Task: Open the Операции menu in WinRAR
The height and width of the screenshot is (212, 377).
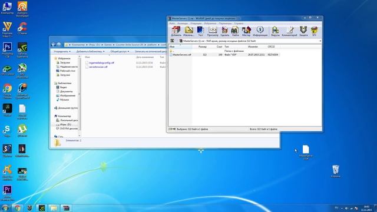Action: coord(196,24)
